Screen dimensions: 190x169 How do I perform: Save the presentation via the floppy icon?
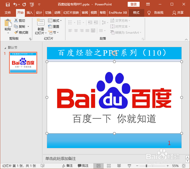(8, 5)
